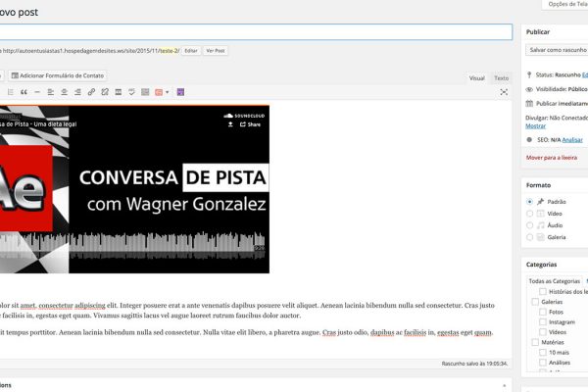Open the Opções de Tela dropdown
The image size is (588, 392).
pyautogui.click(x=565, y=5)
